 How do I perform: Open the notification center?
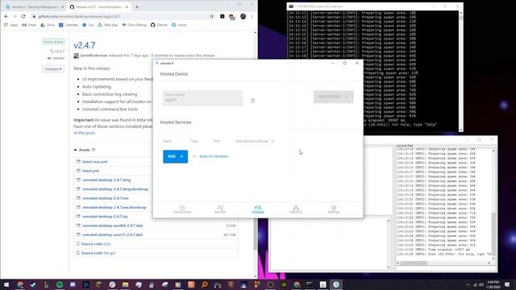pos(507,284)
